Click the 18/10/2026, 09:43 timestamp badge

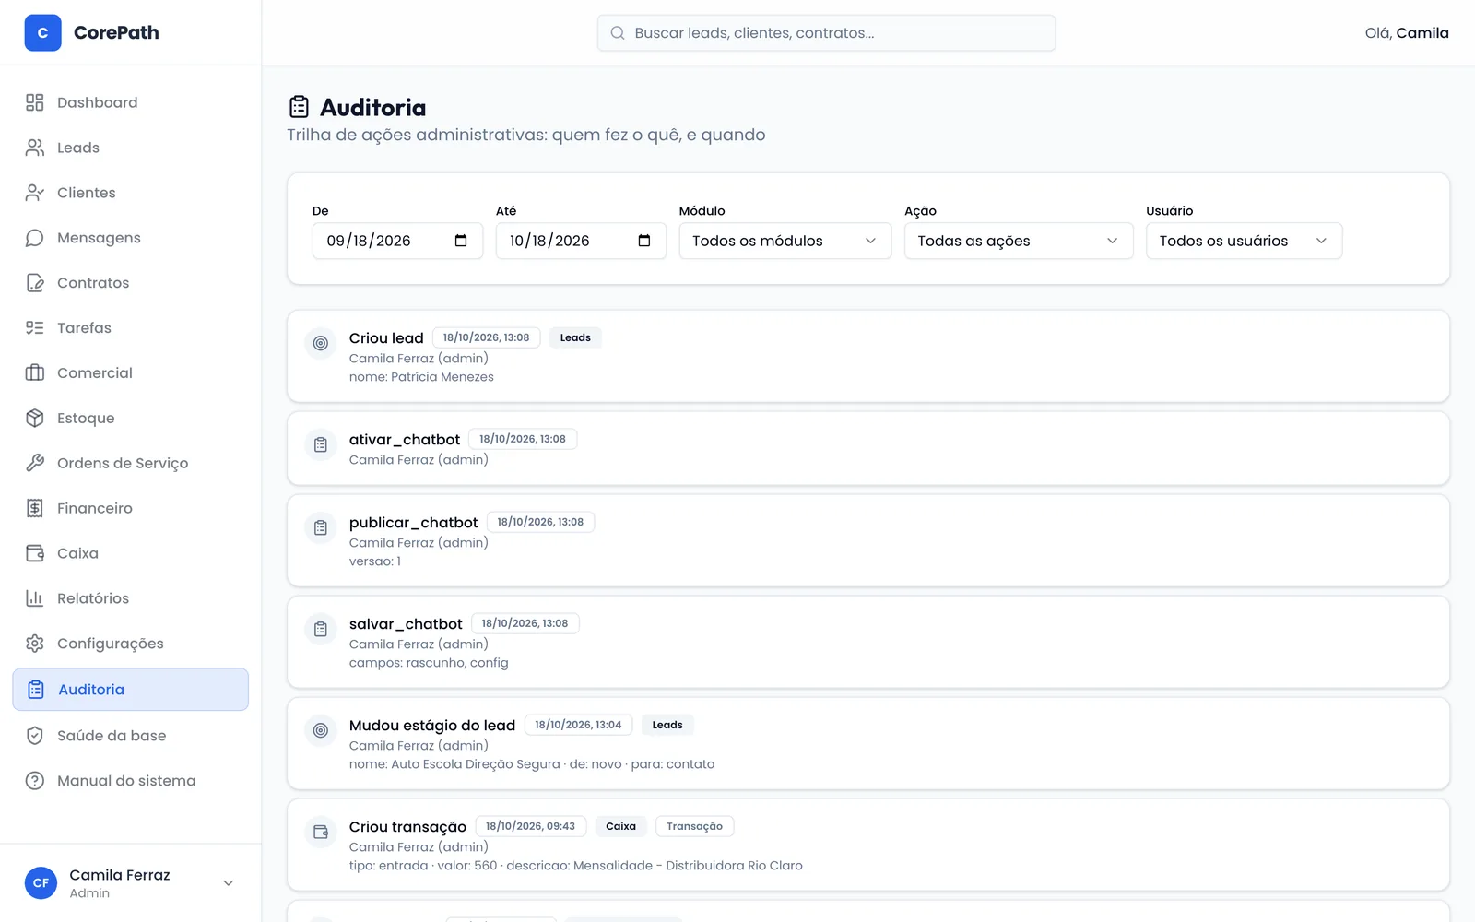click(x=530, y=826)
